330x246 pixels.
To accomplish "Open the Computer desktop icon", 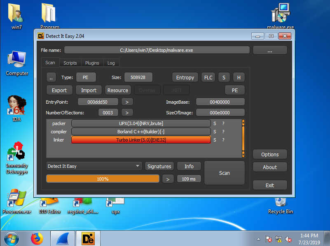I will 17,63.
